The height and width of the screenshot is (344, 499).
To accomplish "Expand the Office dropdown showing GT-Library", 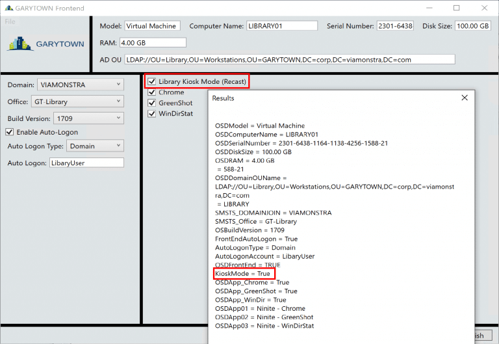I will click(x=77, y=101).
